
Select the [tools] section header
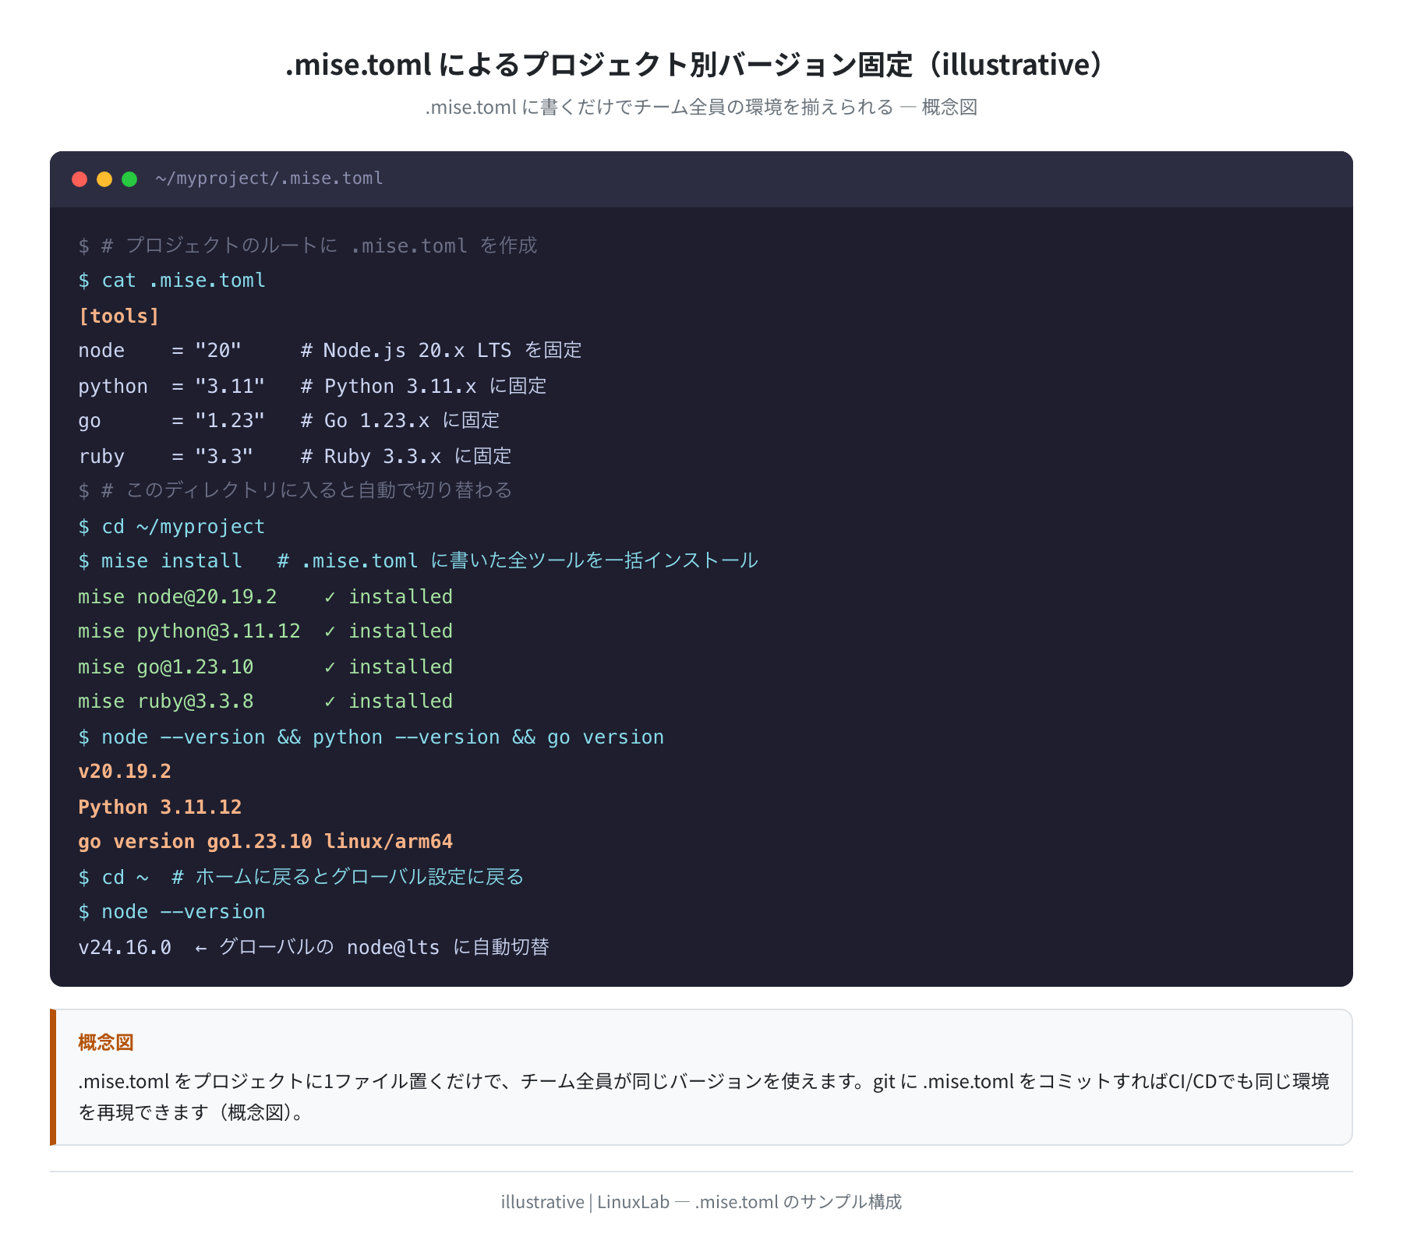(118, 316)
